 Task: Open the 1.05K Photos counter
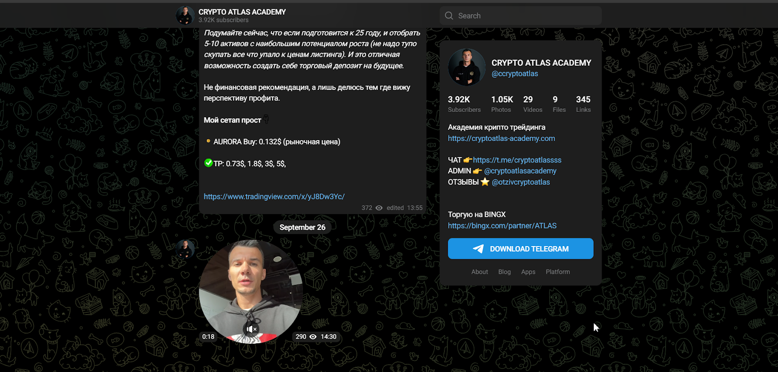(502, 104)
